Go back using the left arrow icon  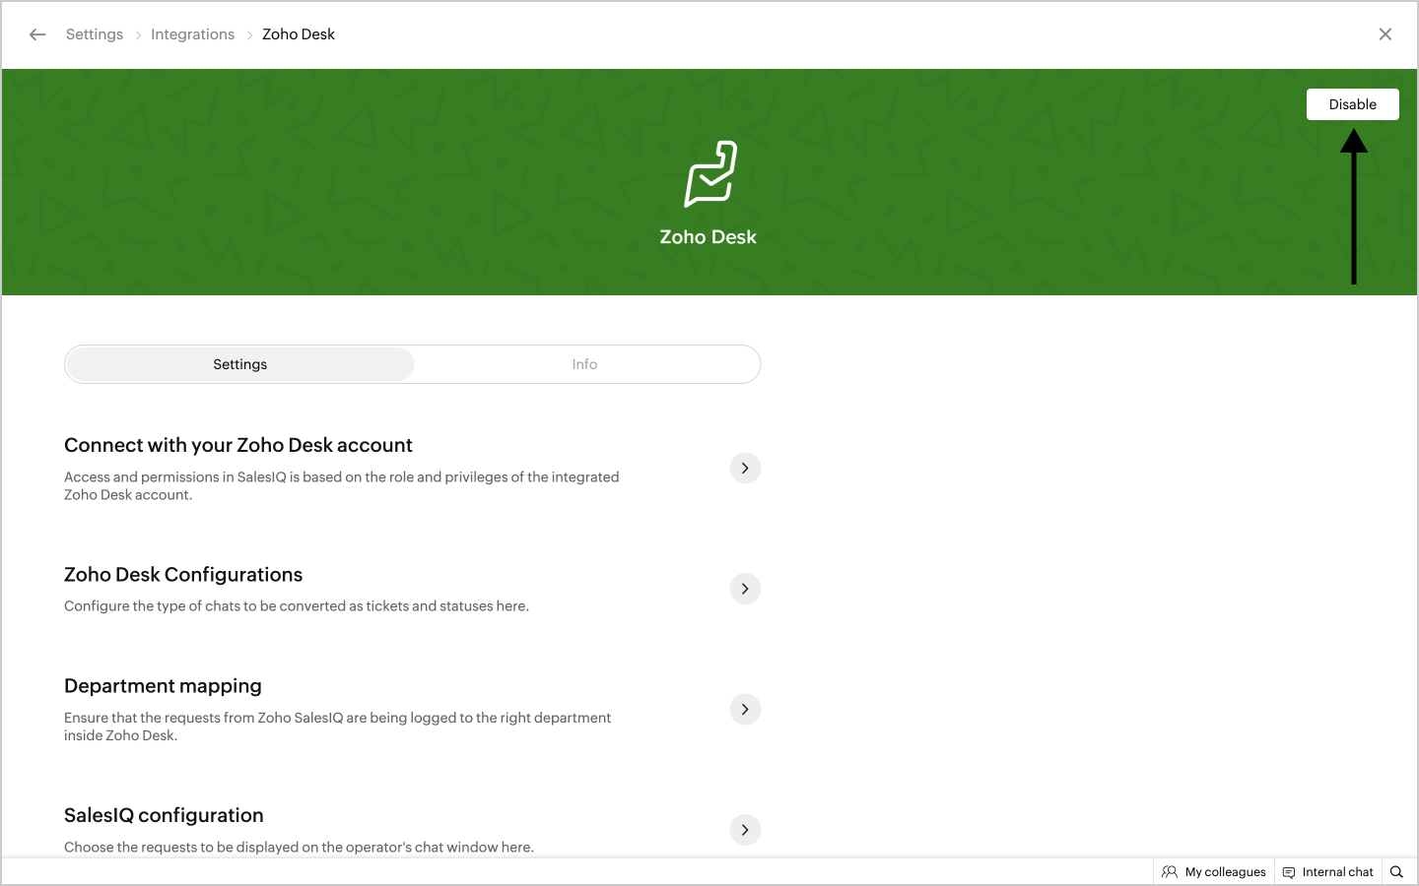click(x=37, y=34)
